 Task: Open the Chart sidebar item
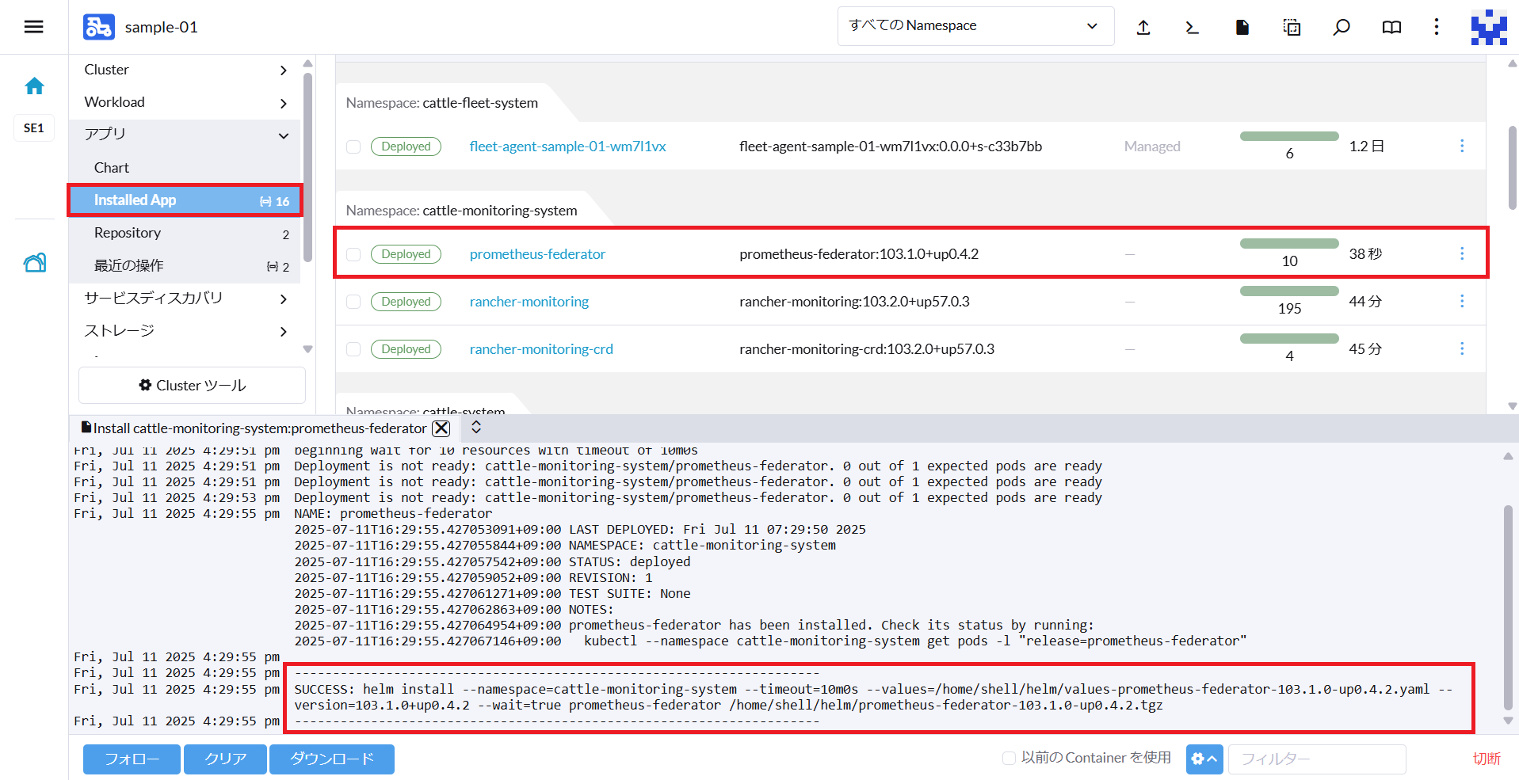(112, 168)
